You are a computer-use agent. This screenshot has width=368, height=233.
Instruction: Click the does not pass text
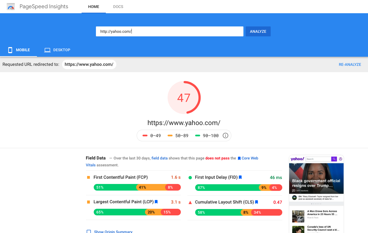pyautogui.click(x=217, y=158)
